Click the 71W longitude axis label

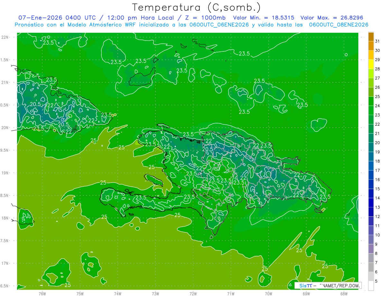click(231, 293)
